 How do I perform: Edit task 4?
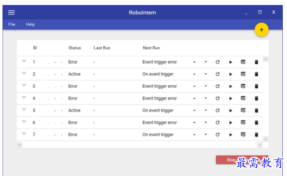[243, 98]
